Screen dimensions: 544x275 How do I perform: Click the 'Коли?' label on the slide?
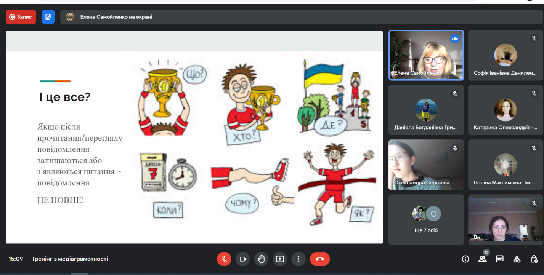tap(168, 210)
